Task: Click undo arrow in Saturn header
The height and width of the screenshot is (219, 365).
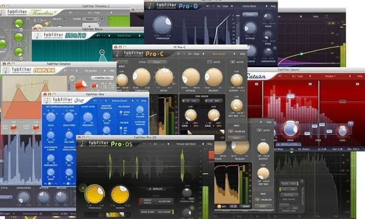Action: pyautogui.click(x=280, y=76)
